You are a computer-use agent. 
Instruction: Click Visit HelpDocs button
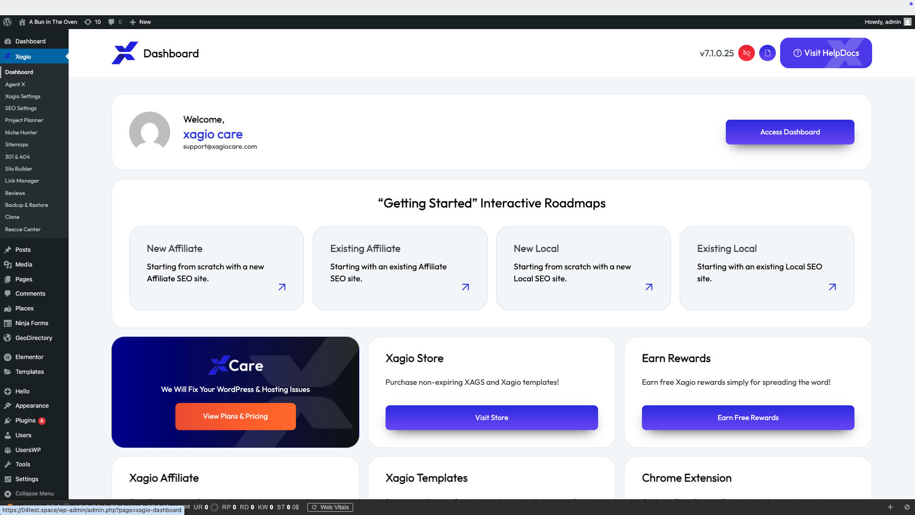[x=826, y=53]
